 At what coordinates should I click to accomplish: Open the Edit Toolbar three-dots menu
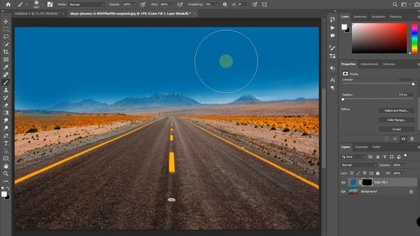6,181
